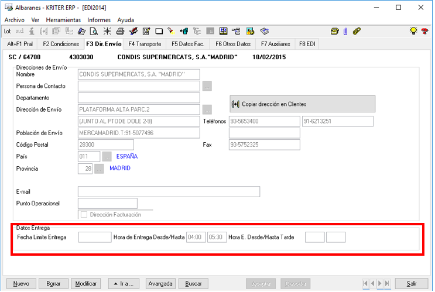Click the arrow-to-documents toolbar icon
The width and height of the screenshot is (435, 292).
[x=184, y=32]
